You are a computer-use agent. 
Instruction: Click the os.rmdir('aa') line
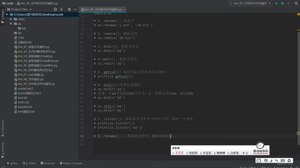point(109,63)
